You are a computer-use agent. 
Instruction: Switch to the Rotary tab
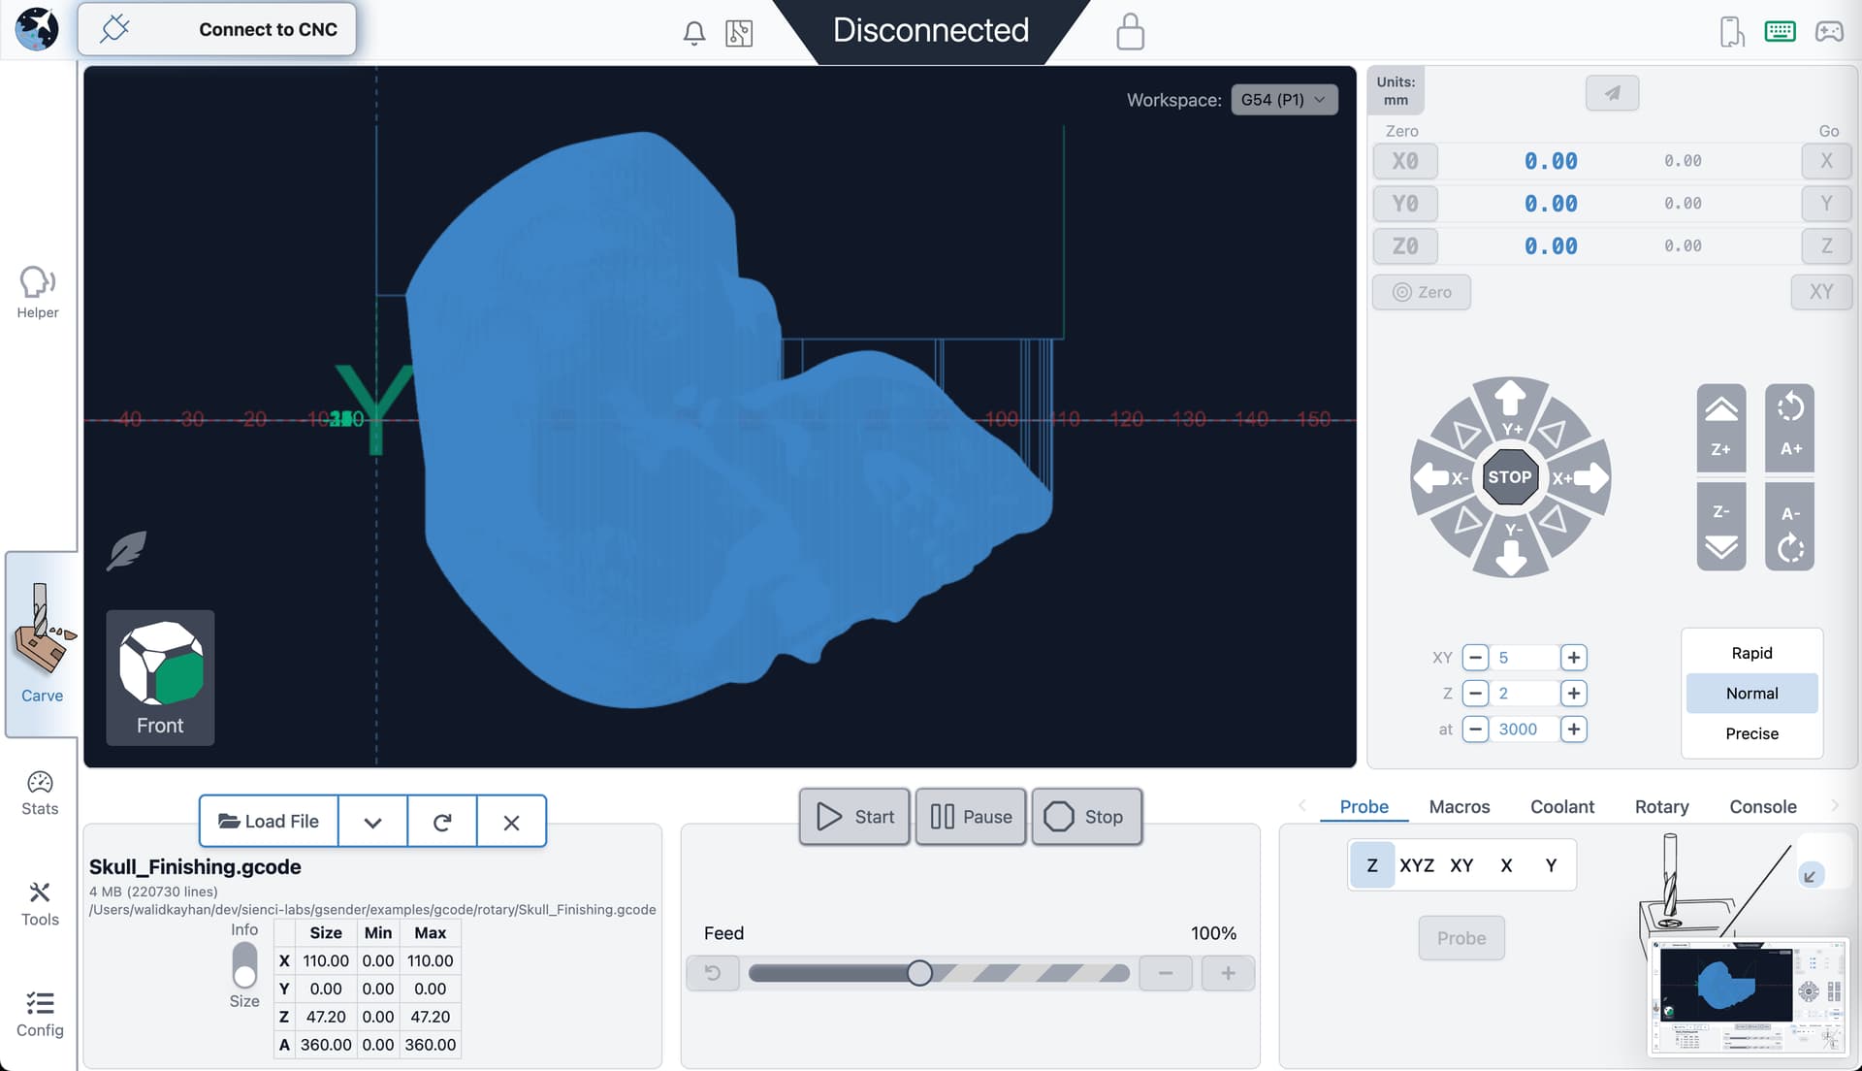[x=1661, y=806]
